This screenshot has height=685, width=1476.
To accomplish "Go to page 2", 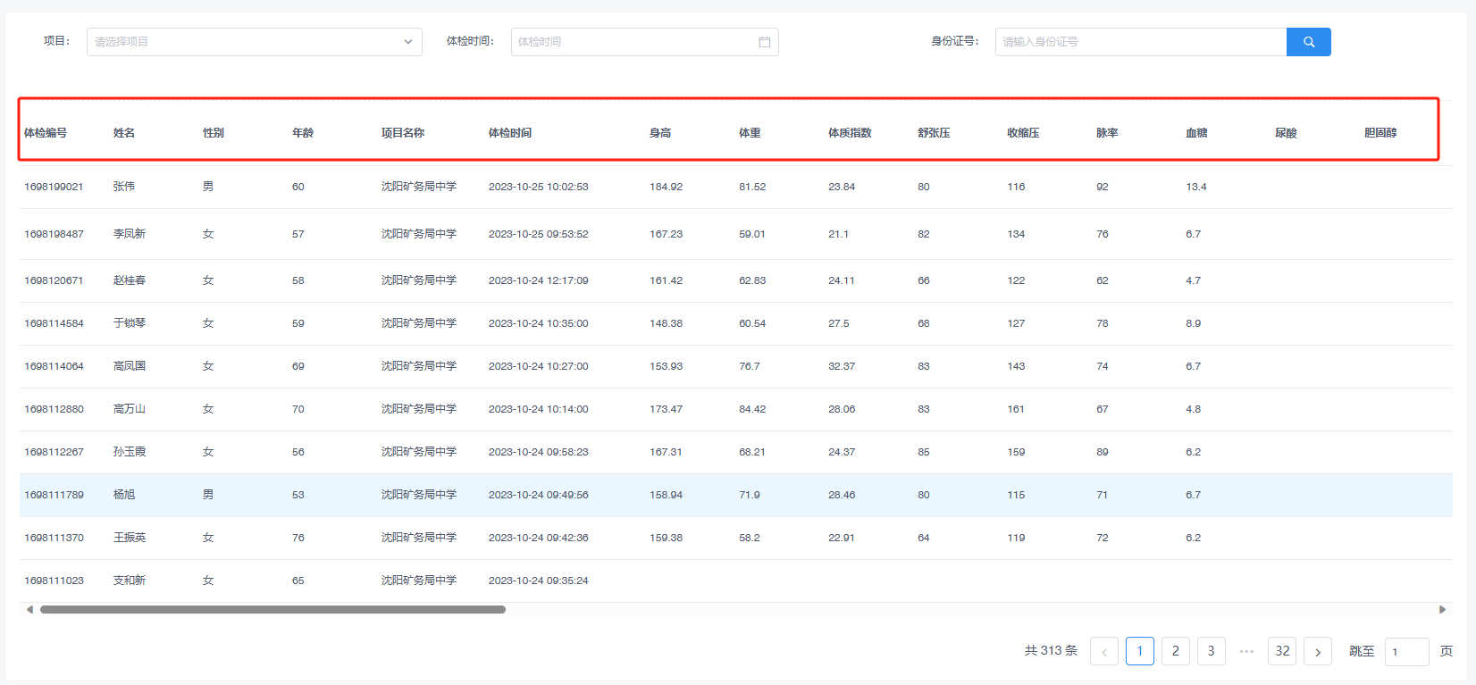I will coord(1175,651).
